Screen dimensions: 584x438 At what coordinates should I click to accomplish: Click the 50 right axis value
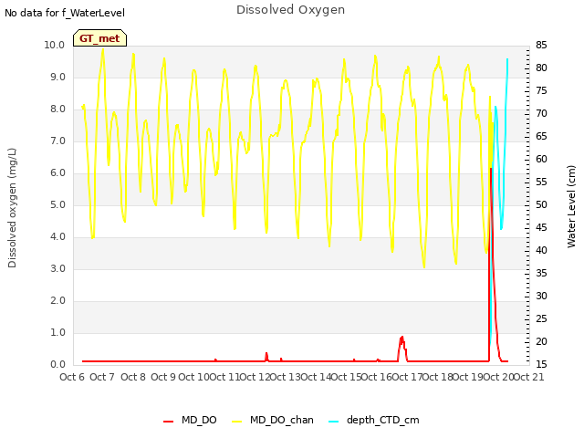tap(541, 204)
